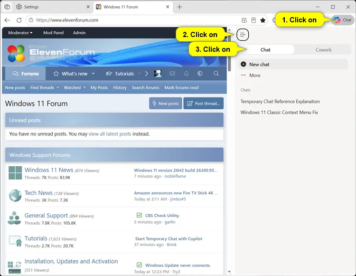Open the General Support forum link
Image resolution: width=356 pixels, height=276 pixels.
click(46, 215)
